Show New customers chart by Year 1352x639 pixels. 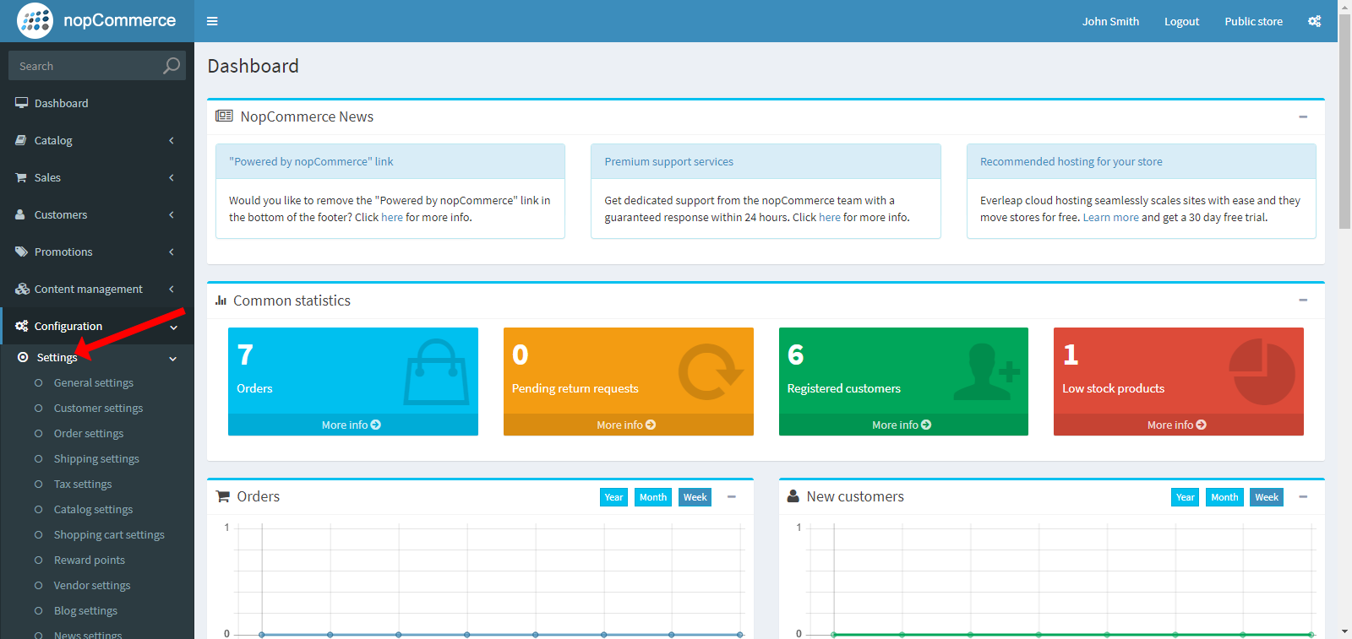(1186, 497)
